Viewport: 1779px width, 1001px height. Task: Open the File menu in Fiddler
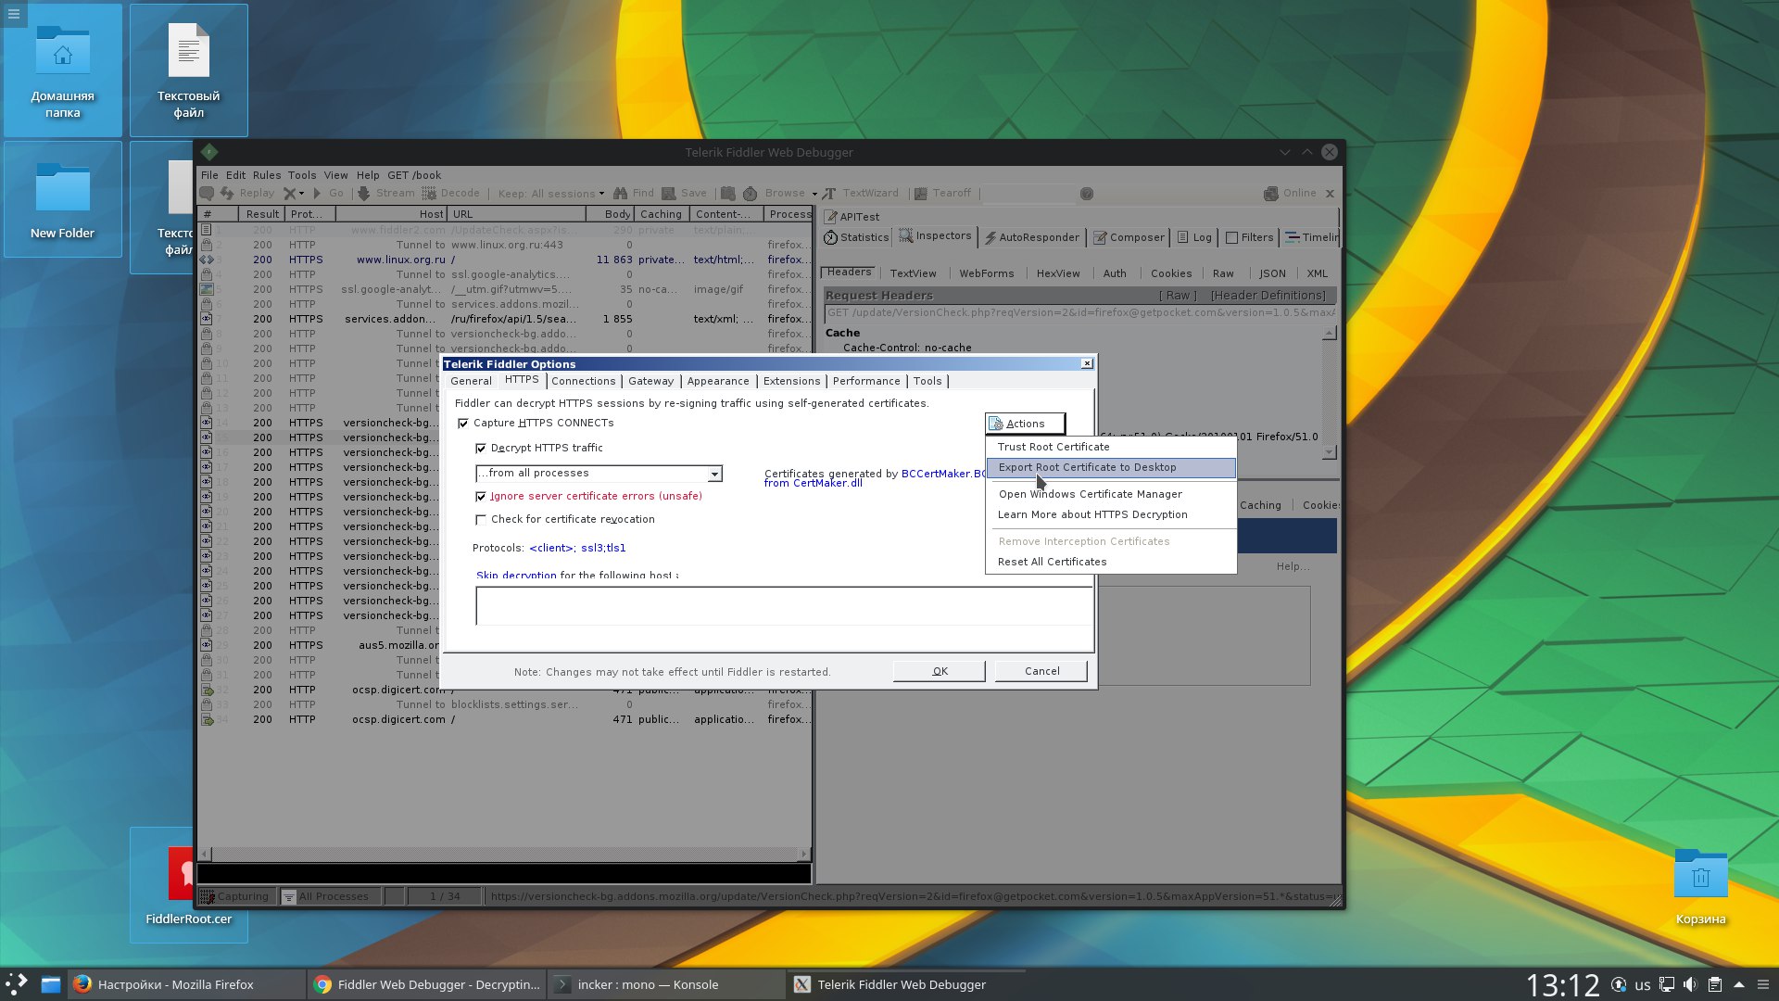[209, 175]
